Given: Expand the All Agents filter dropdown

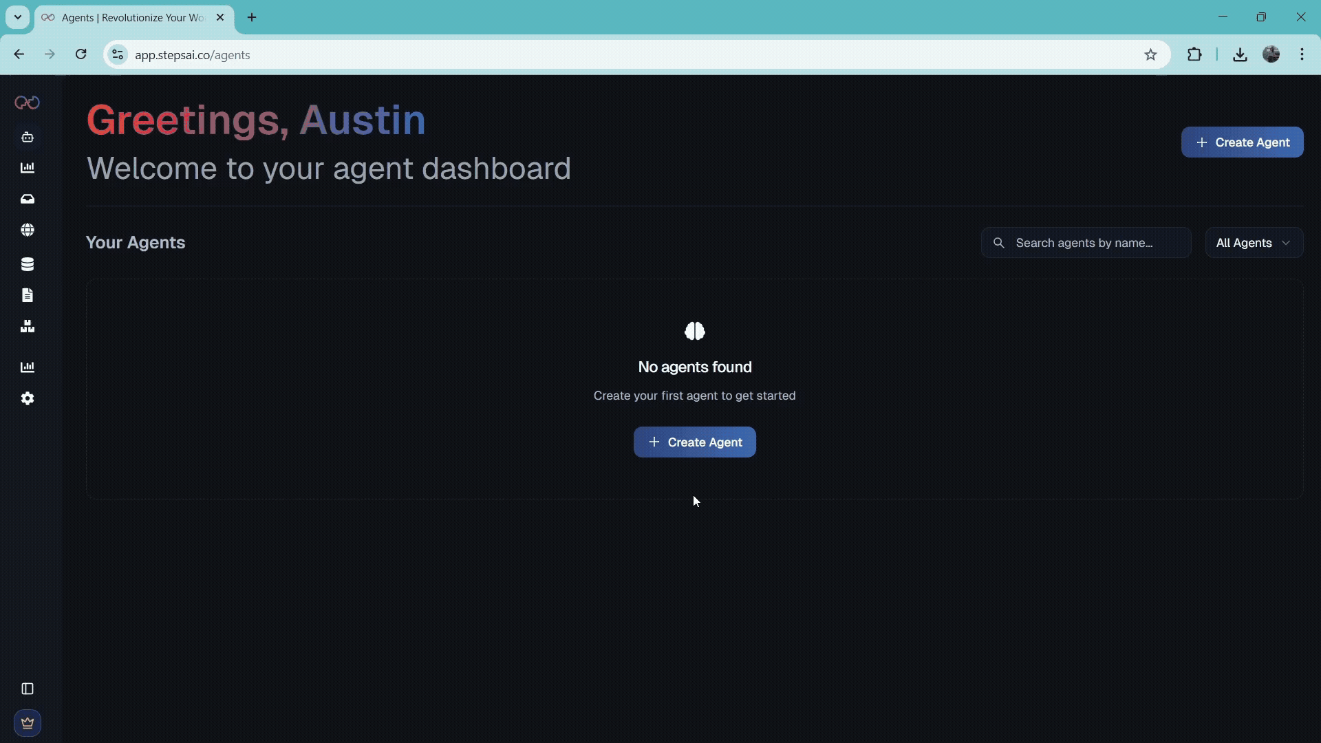Looking at the screenshot, I should click(1254, 243).
